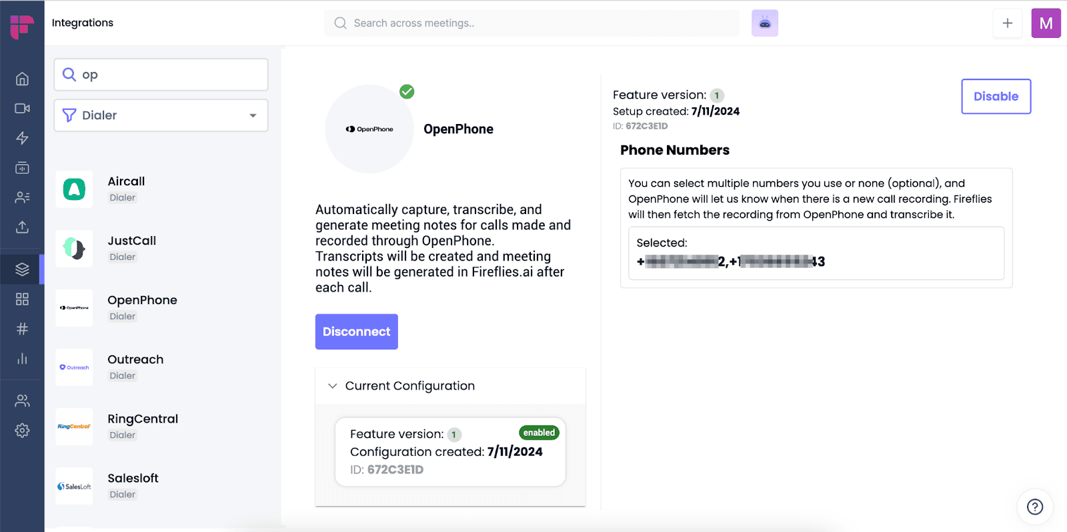The width and height of the screenshot is (1067, 532).
Task: Click the 'Integrations' page title
Action: tap(83, 23)
